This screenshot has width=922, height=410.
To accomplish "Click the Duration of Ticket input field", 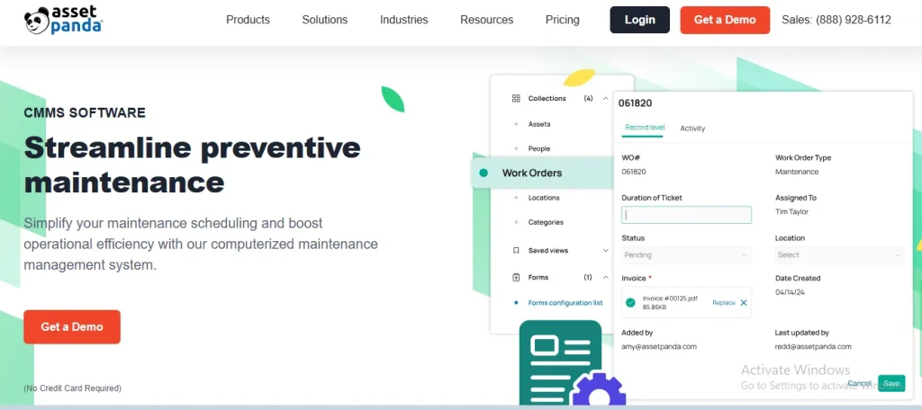I will coord(686,215).
